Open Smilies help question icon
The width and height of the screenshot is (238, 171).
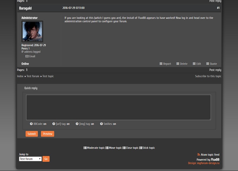tap(101, 124)
